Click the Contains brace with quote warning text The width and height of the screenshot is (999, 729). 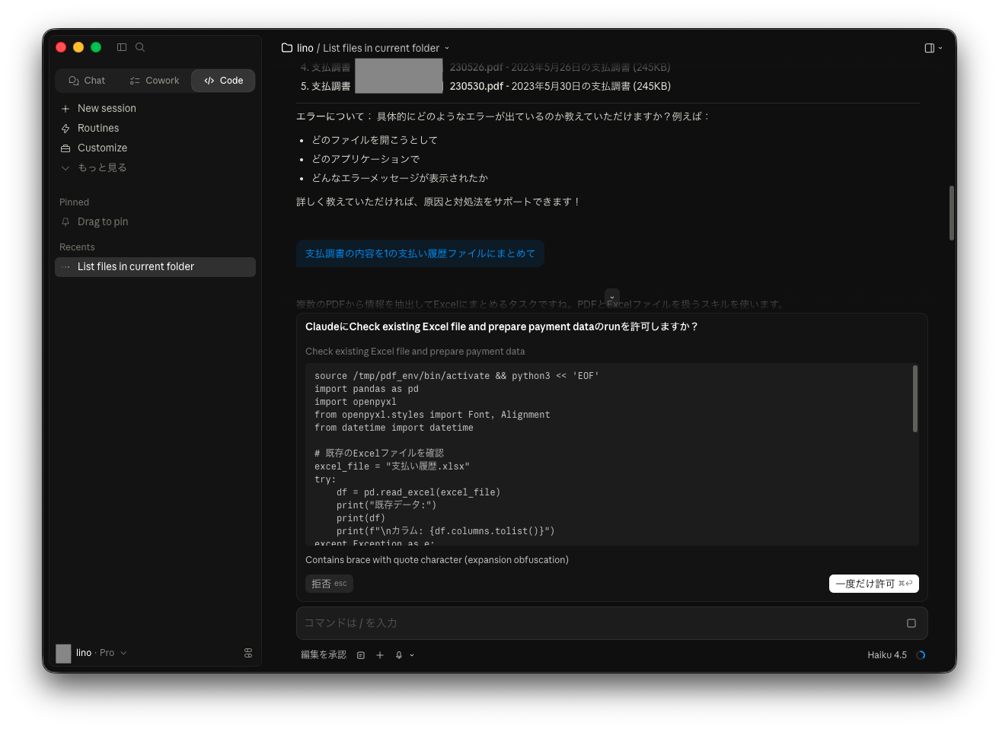tap(437, 560)
